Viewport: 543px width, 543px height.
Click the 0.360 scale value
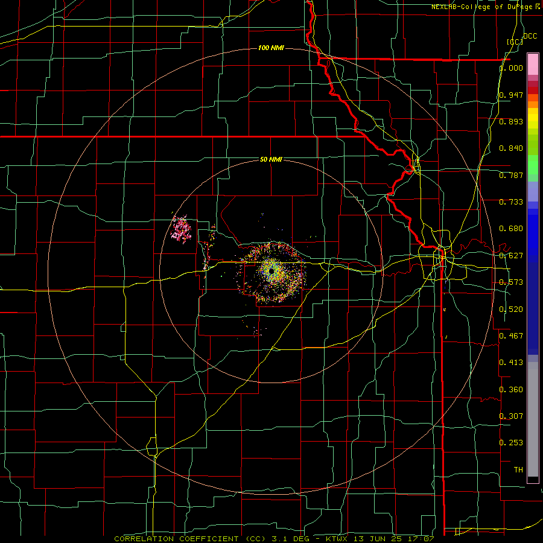point(511,390)
